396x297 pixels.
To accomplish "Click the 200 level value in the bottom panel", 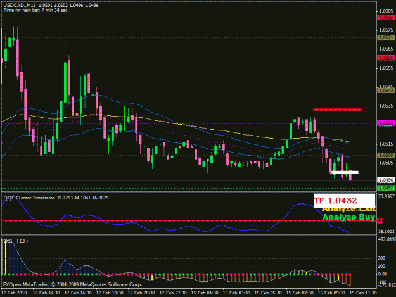I will coord(381,258).
